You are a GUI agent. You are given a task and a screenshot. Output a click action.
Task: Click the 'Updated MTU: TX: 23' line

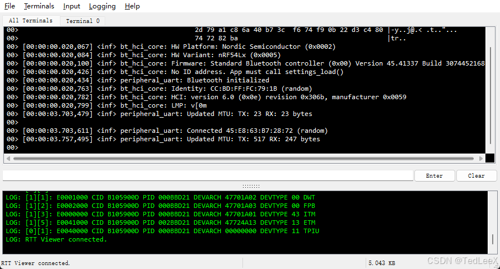pyautogui.click(x=159, y=114)
